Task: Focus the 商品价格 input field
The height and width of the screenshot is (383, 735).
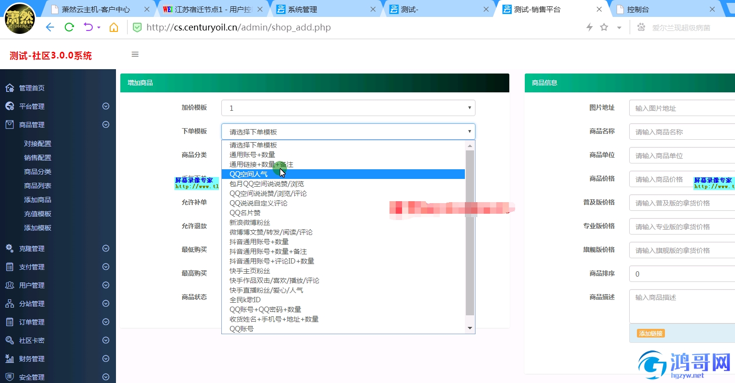Action: pyautogui.click(x=682, y=179)
